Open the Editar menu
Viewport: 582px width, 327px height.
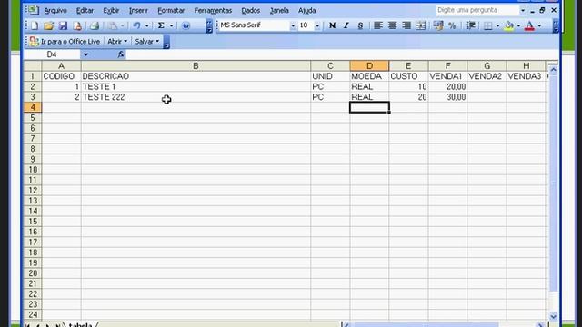[85, 10]
